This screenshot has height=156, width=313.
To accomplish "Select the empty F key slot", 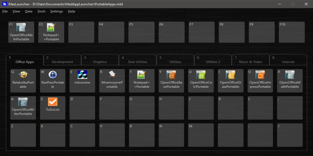I will tap(112, 108).
